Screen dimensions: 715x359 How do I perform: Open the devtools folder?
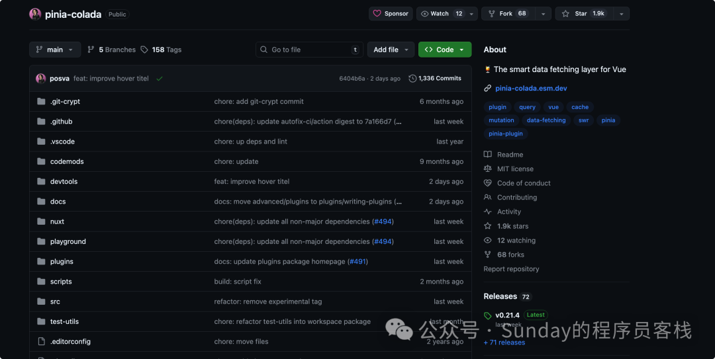pyautogui.click(x=64, y=182)
